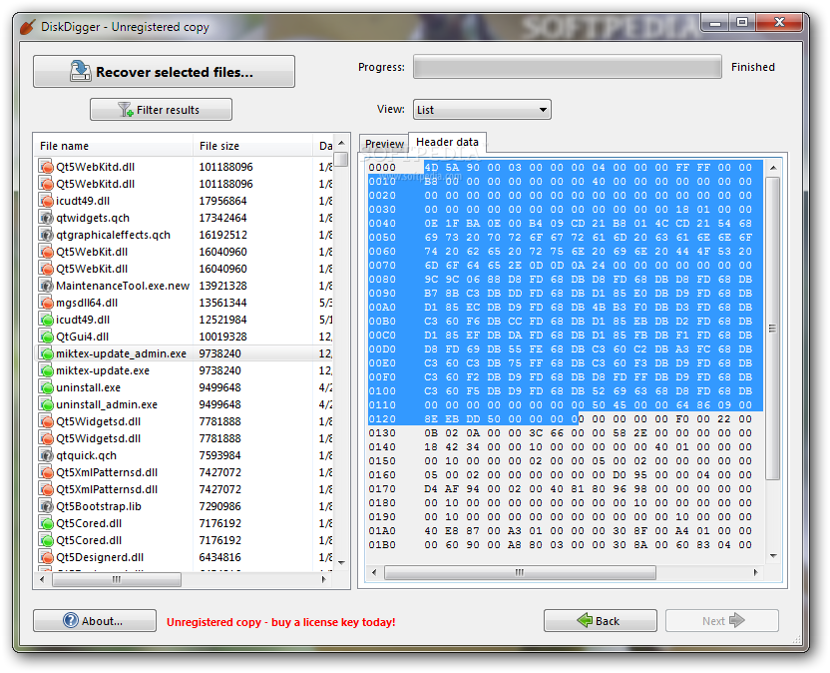This screenshot has width=830, height=673.
Task: Switch to the Preview tab
Action: 384,144
